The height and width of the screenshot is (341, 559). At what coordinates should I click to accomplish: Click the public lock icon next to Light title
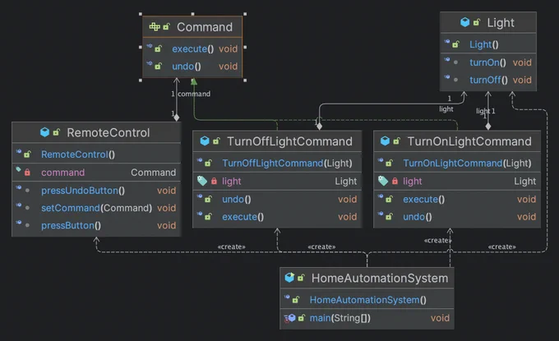(x=477, y=22)
